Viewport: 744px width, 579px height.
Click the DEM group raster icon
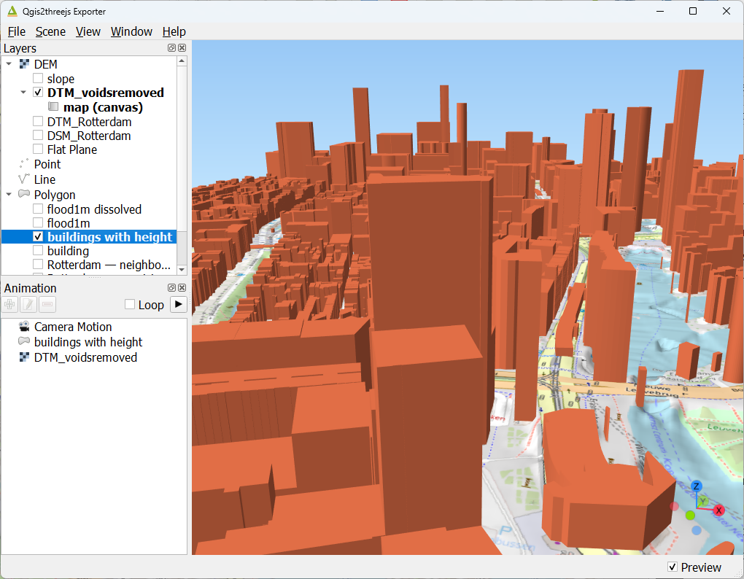point(23,64)
